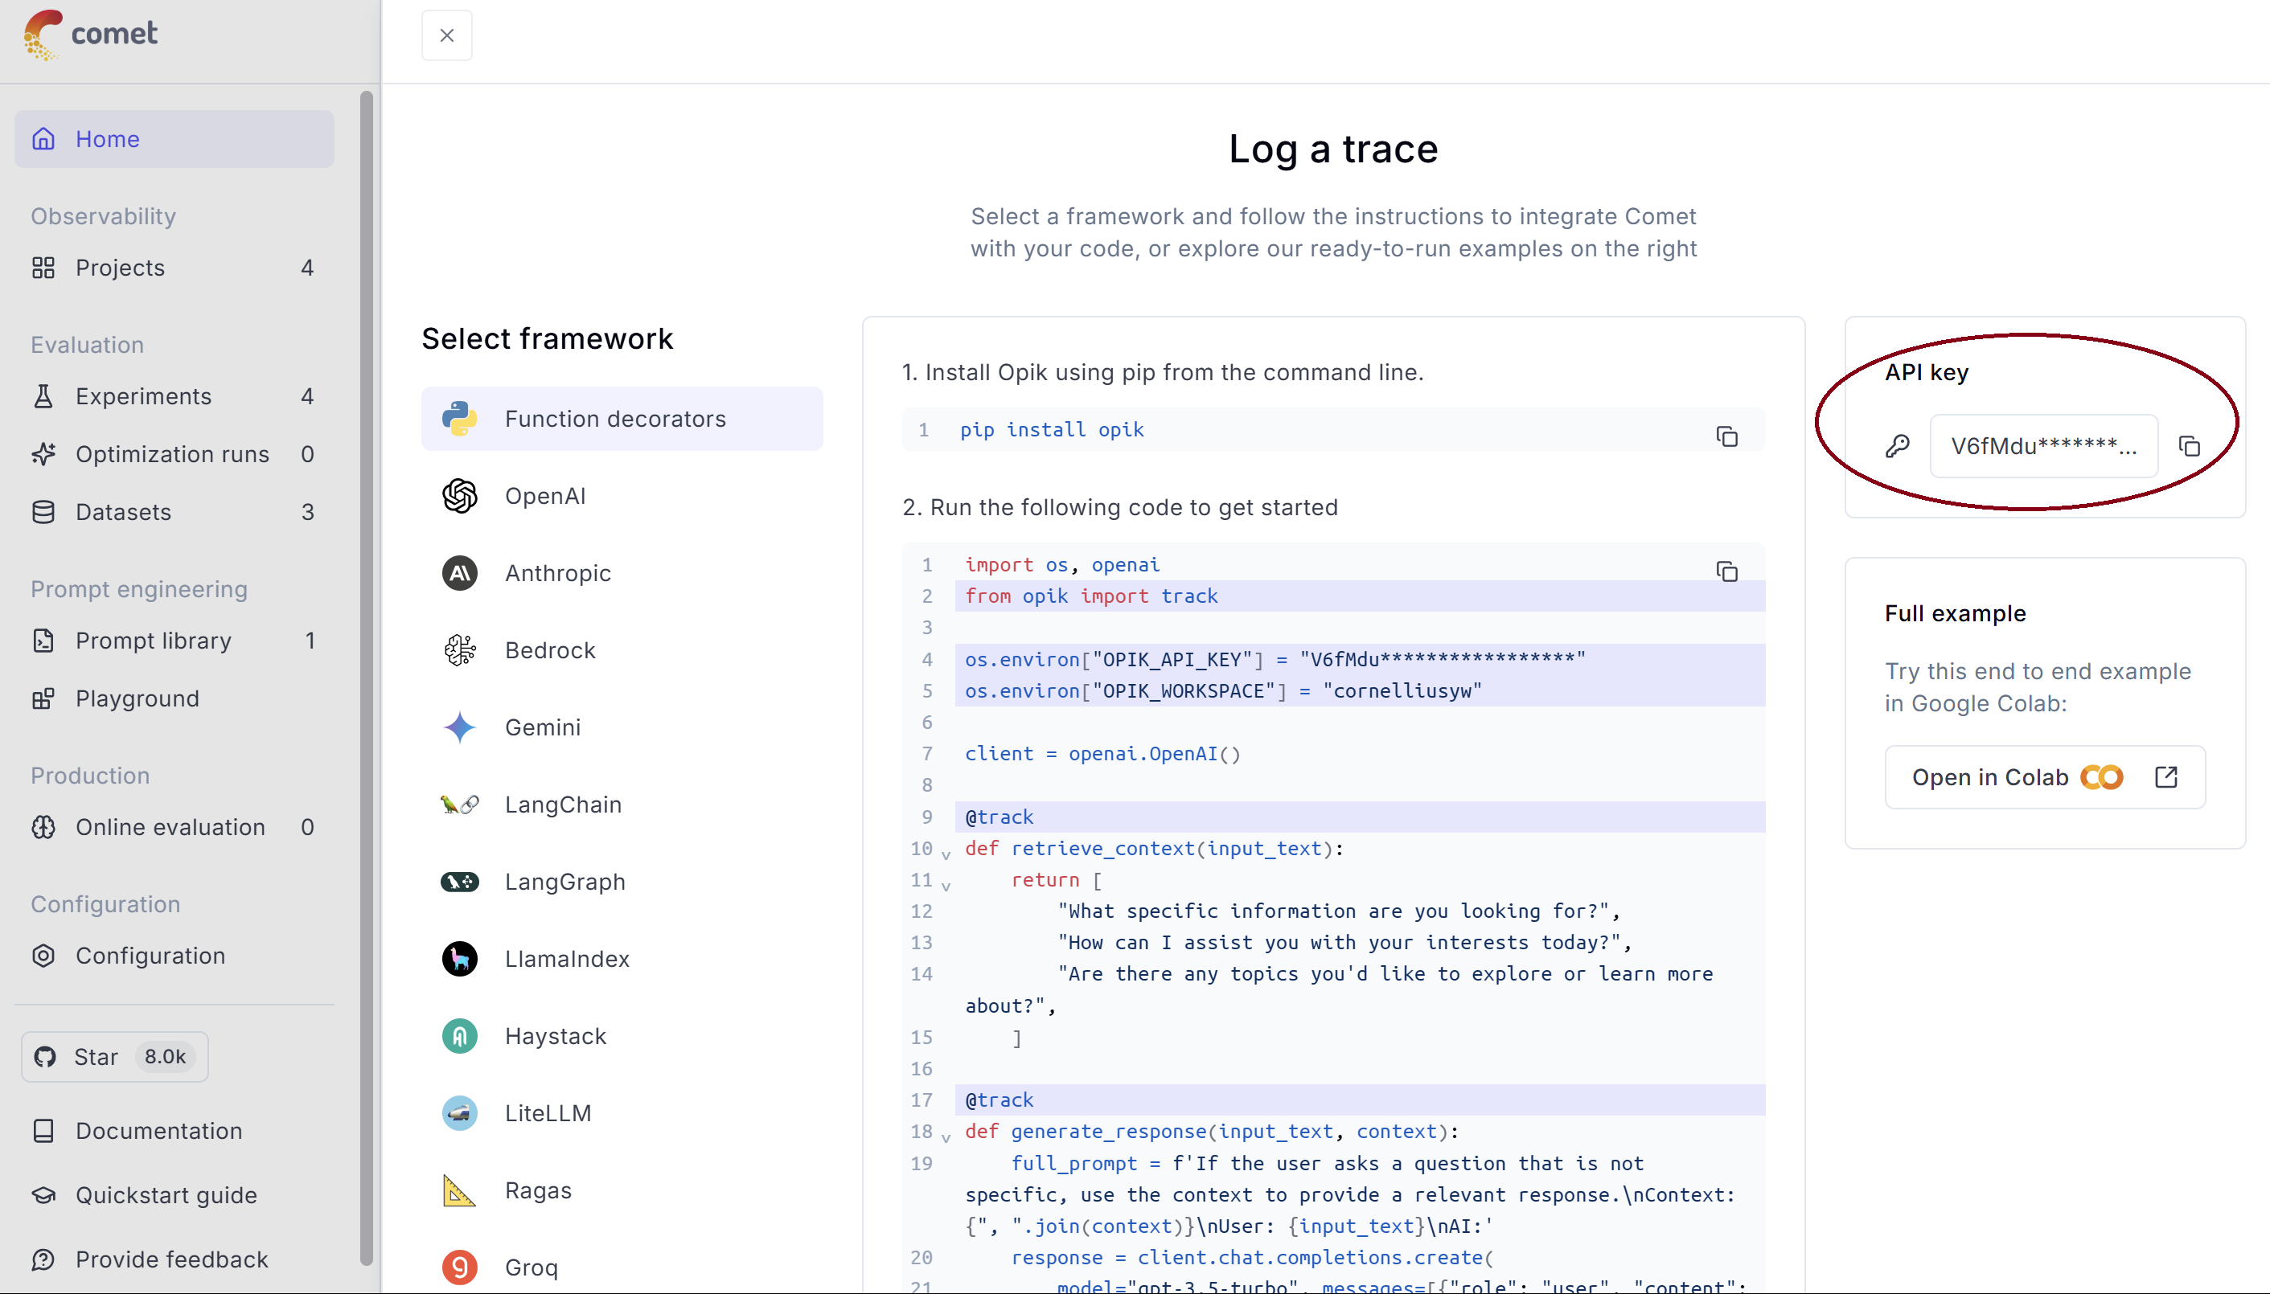2270x1294 pixels.
Task: Click the LlamaIndex llama icon
Action: (x=460, y=959)
